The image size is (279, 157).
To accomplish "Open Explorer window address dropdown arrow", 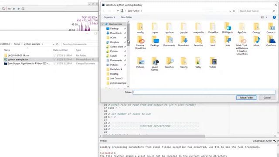I will pos(53,44).
